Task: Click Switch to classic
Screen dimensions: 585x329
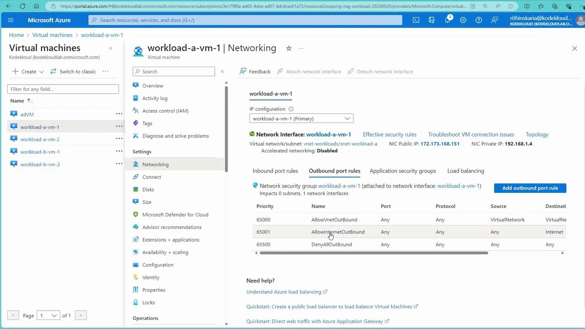Action: tap(73, 71)
